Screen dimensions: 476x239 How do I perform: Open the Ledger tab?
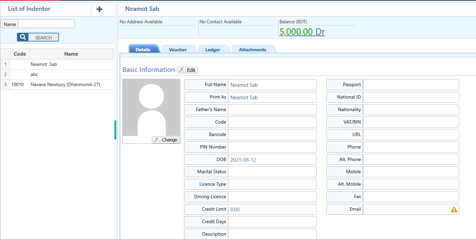(212, 50)
